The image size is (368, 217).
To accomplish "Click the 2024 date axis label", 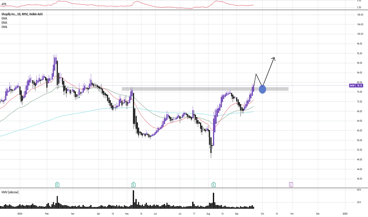I will [x=20, y=214].
